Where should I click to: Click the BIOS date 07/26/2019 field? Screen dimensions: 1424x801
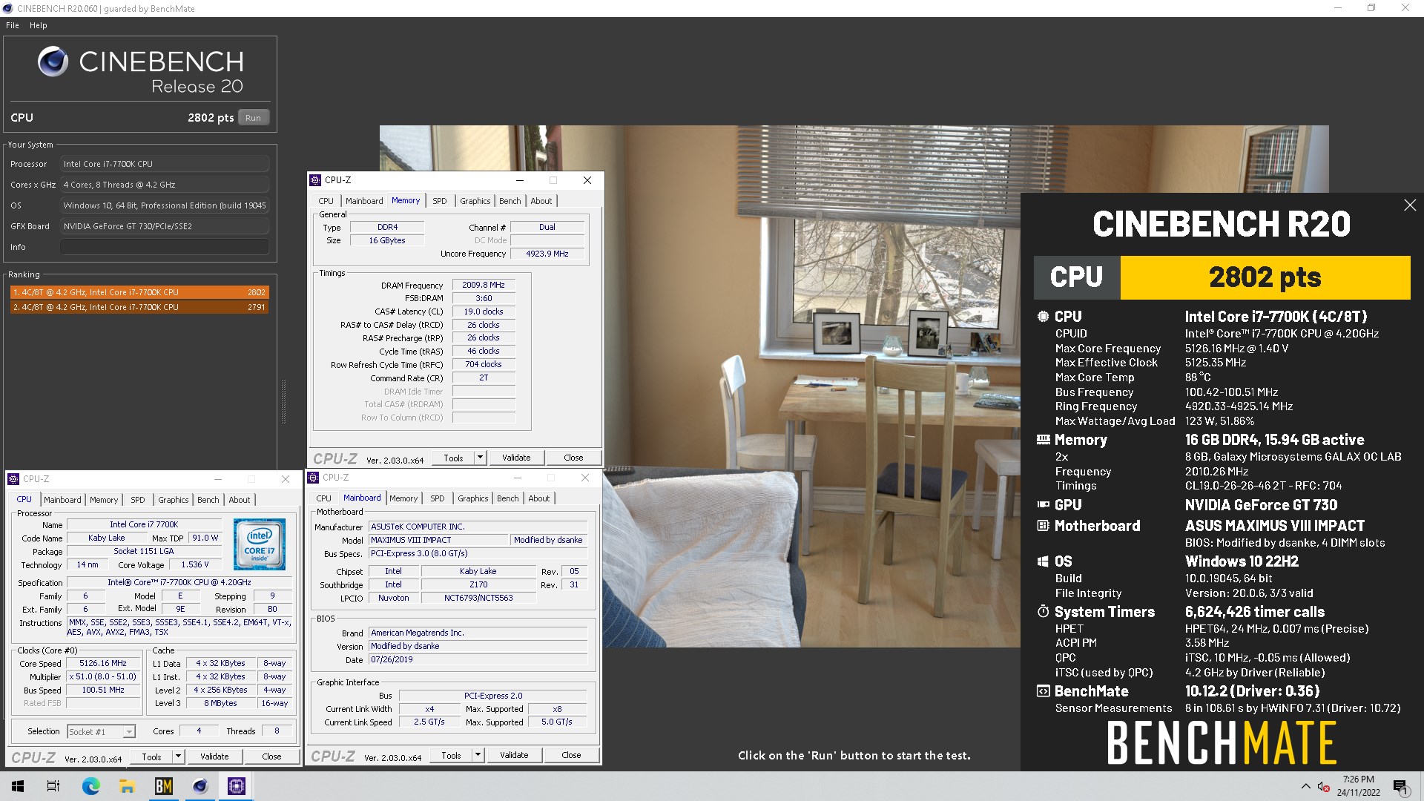click(478, 659)
